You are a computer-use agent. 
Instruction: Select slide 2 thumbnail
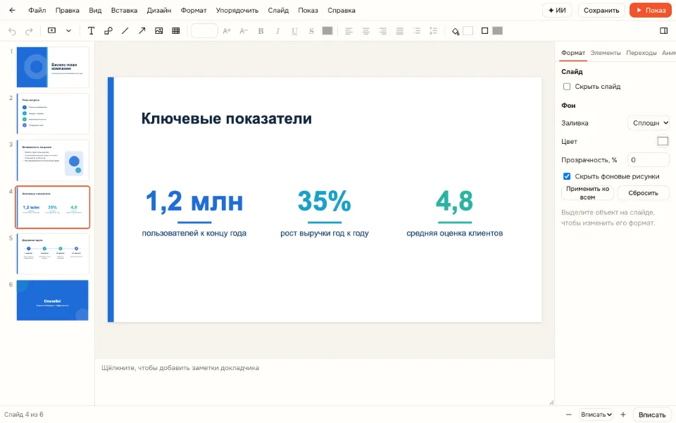pos(53,114)
